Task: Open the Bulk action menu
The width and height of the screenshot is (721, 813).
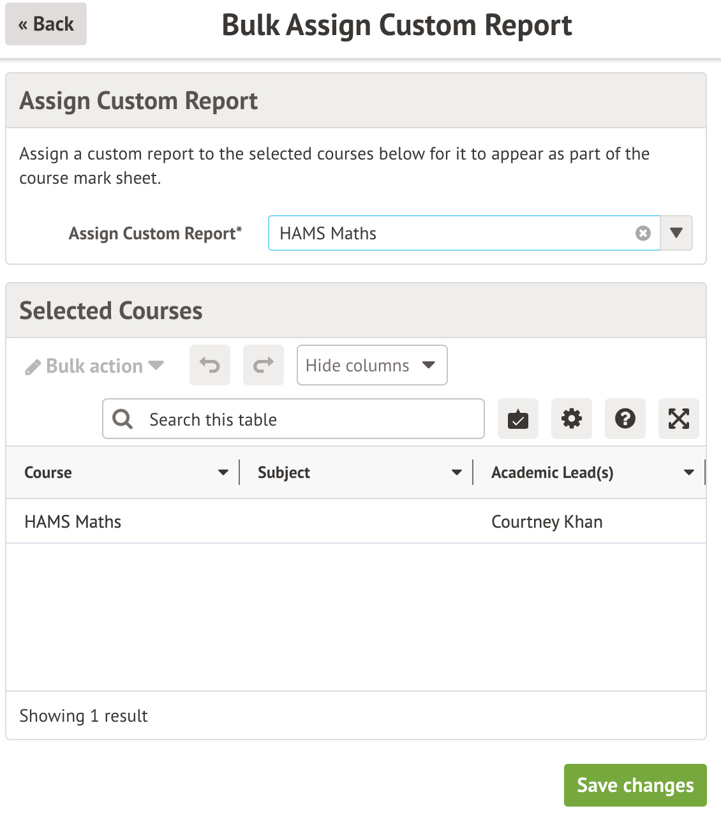Action: coord(94,366)
